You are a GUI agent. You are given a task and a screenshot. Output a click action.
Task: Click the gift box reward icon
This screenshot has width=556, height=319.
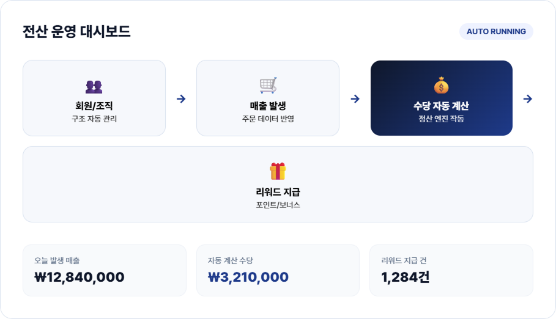(x=278, y=171)
